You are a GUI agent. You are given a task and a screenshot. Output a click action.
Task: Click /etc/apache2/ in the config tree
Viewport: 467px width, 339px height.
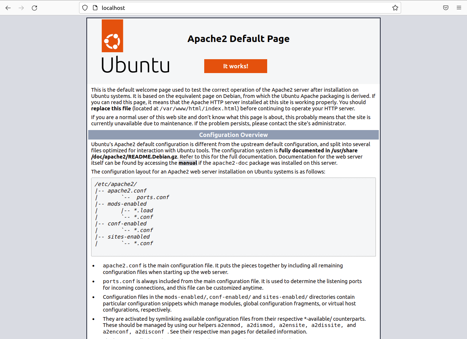(x=116, y=184)
